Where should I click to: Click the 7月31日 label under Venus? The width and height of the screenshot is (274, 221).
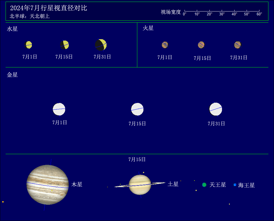(x=216, y=124)
